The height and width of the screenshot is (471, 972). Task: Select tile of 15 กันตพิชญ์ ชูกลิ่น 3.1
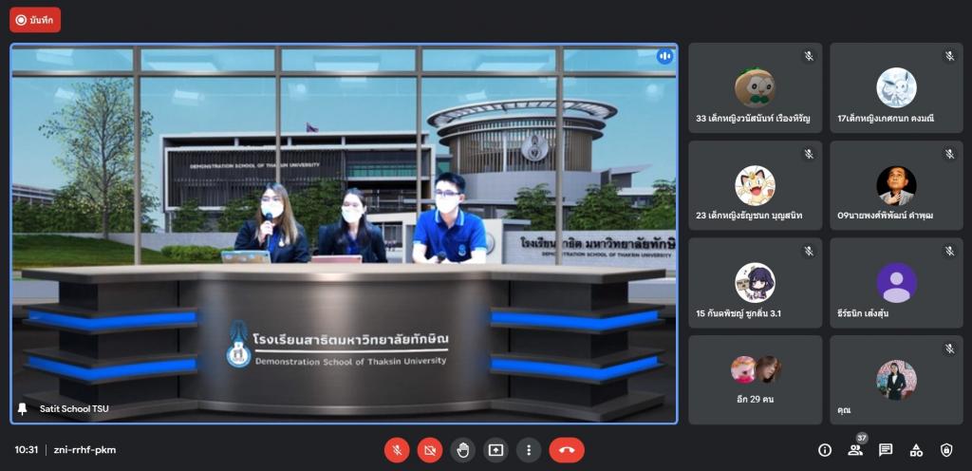[755, 283]
